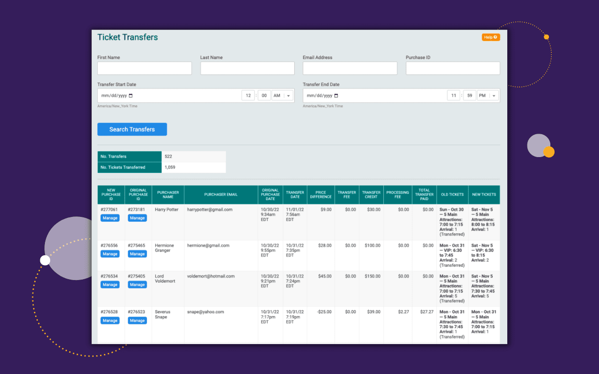Click the Processing Fee column header
Screen dimensions: 599x374
tap(398, 194)
